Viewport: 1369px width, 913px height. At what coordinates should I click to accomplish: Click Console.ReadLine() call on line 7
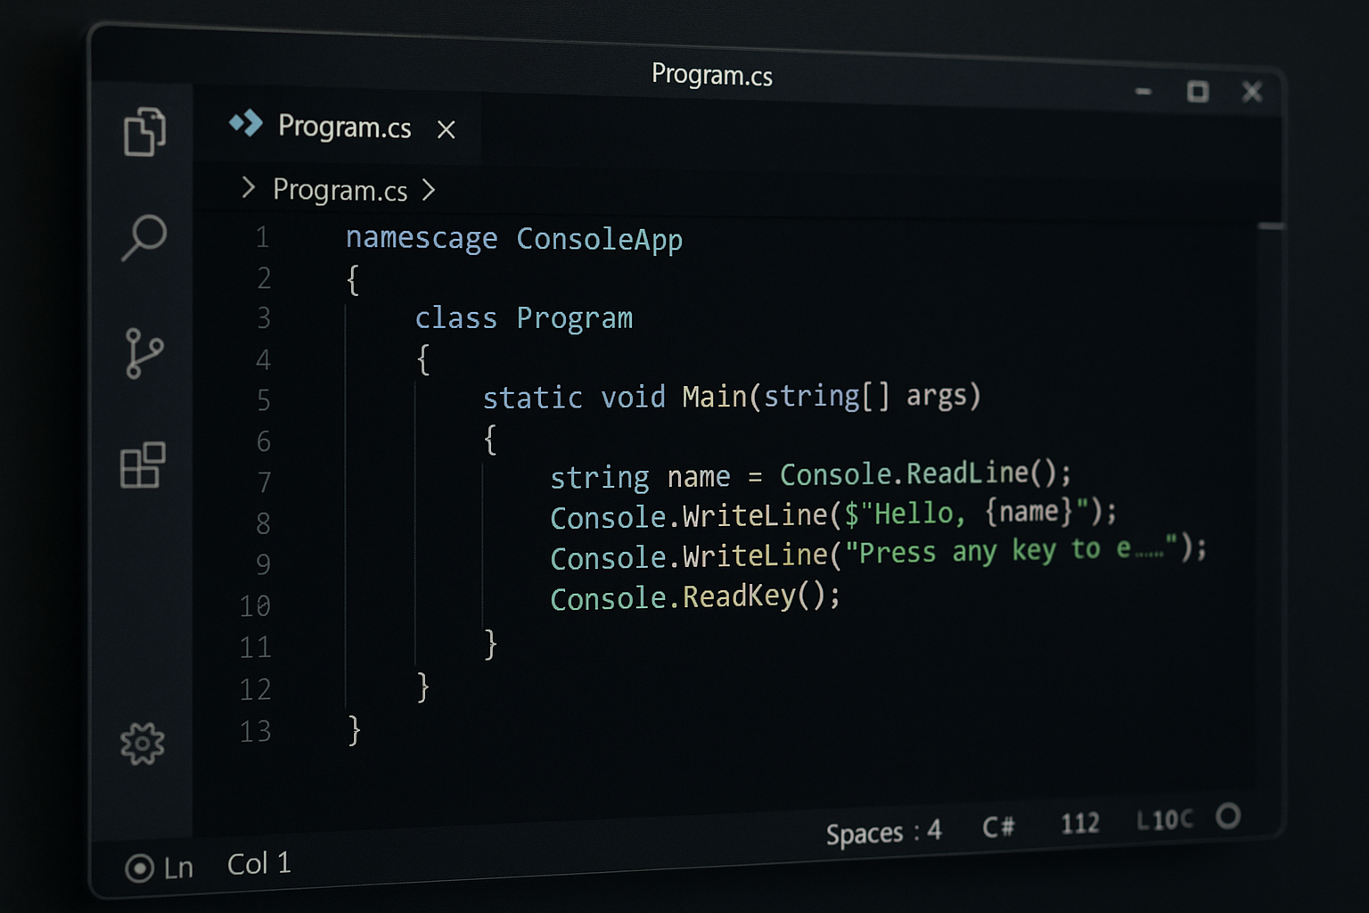click(924, 473)
